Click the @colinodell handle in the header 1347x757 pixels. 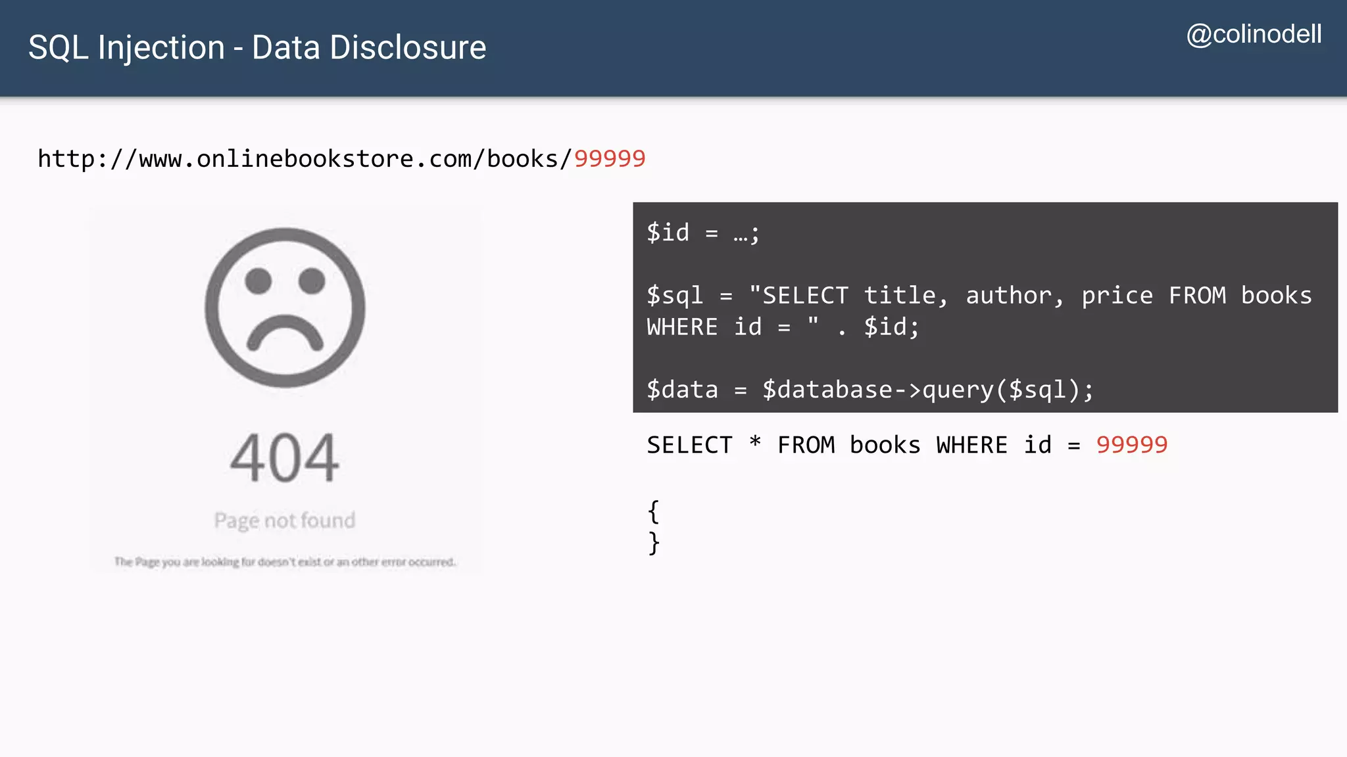click(1254, 34)
